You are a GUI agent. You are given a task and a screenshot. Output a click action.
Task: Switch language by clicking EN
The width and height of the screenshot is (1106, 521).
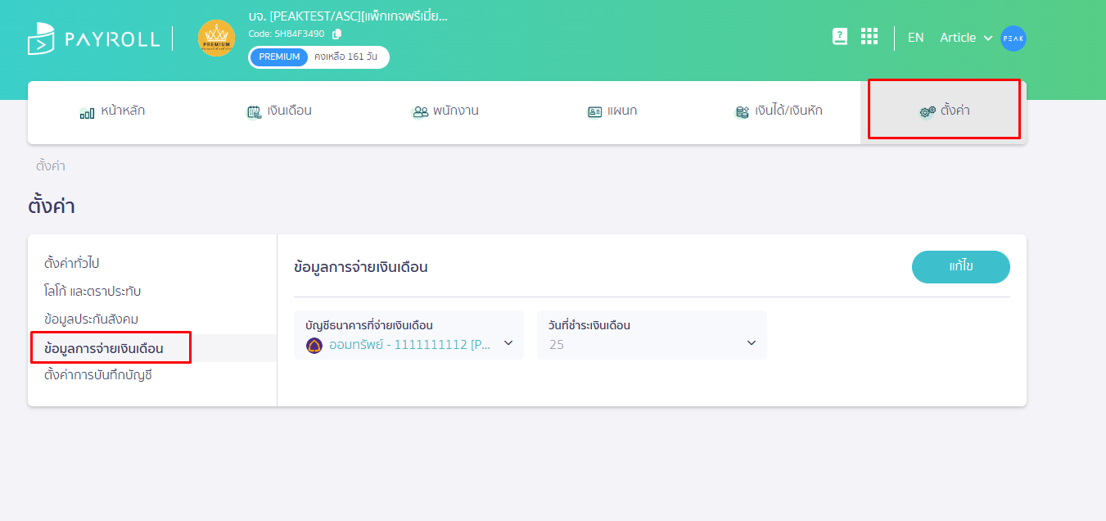(x=915, y=38)
